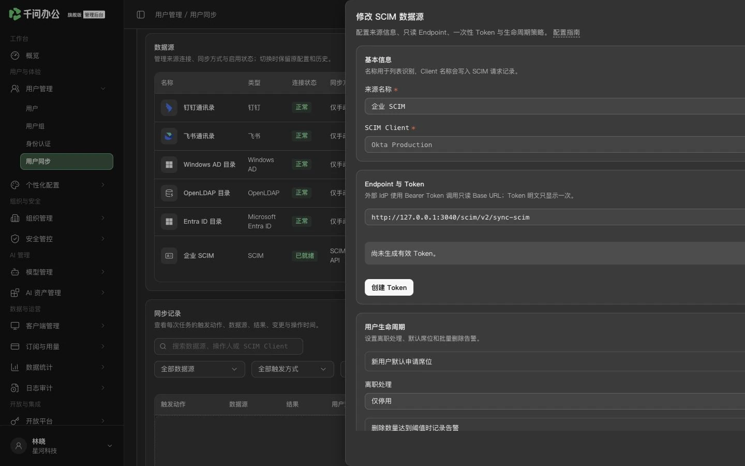The width and height of the screenshot is (745, 466).
Task: Open the 全部数据源 filter dropdown
Action: tap(199, 369)
